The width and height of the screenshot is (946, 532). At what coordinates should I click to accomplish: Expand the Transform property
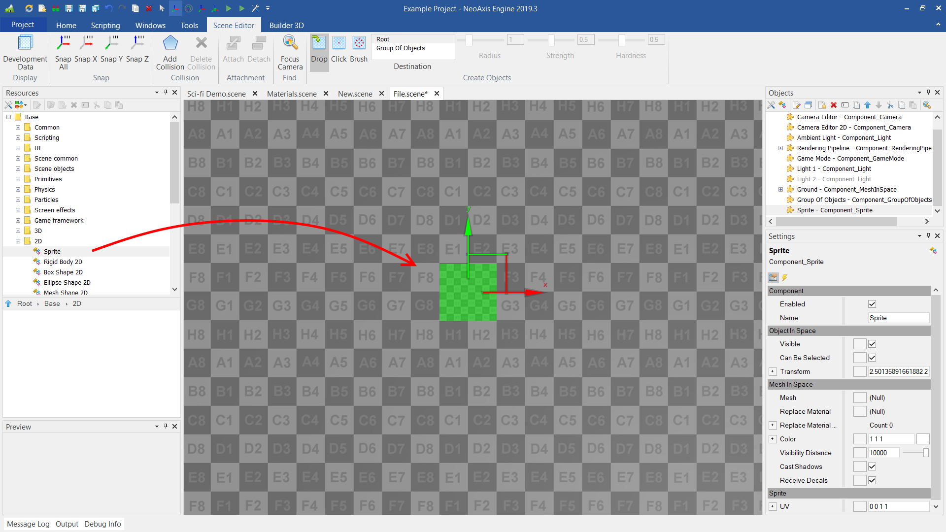click(x=773, y=371)
